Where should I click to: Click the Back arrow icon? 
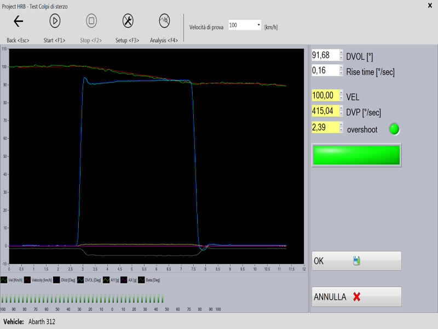(19, 21)
